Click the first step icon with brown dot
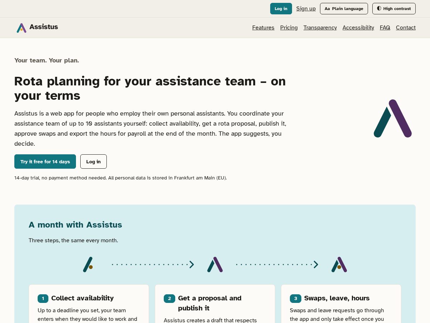Image resolution: width=430 pixels, height=323 pixels. [88, 265]
